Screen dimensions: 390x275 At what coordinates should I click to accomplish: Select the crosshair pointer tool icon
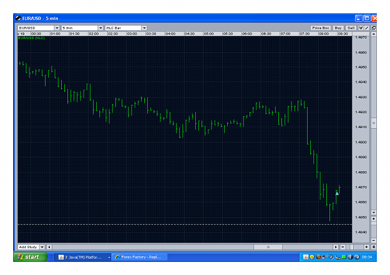point(361,28)
